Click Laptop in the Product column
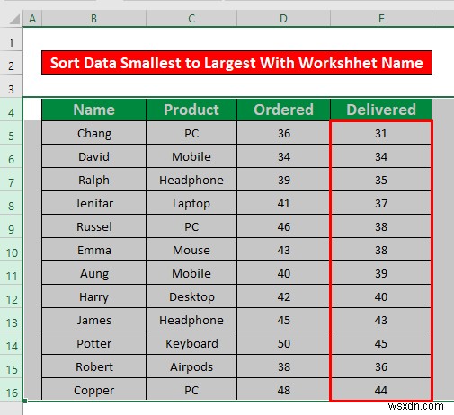The image size is (454, 415). tap(191, 203)
